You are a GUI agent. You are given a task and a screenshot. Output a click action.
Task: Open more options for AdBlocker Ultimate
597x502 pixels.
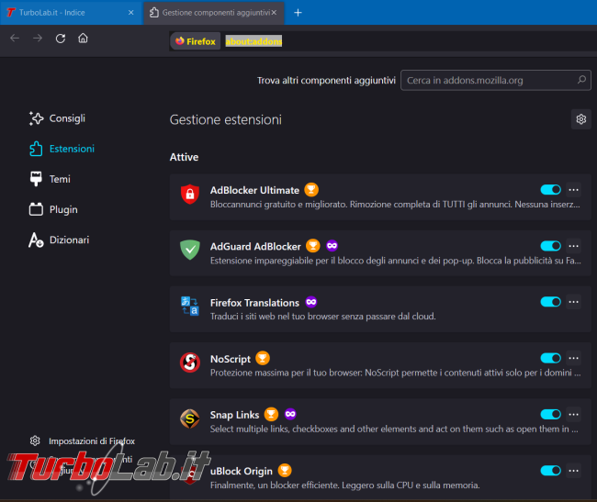pos(574,189)
